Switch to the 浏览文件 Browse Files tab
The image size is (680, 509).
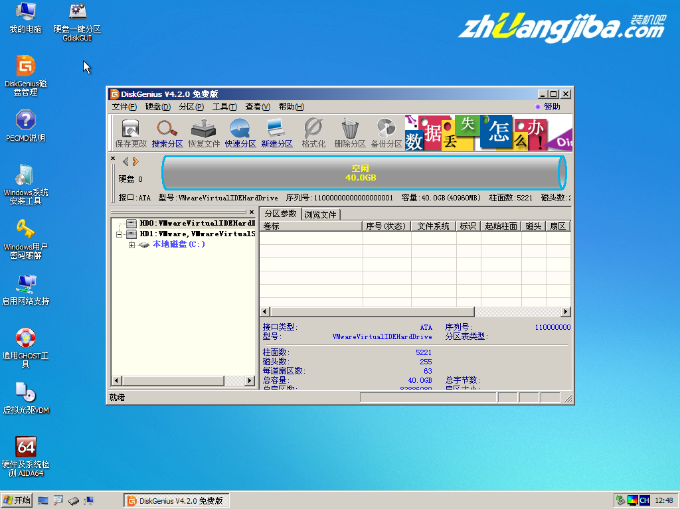tap(321, 214)
